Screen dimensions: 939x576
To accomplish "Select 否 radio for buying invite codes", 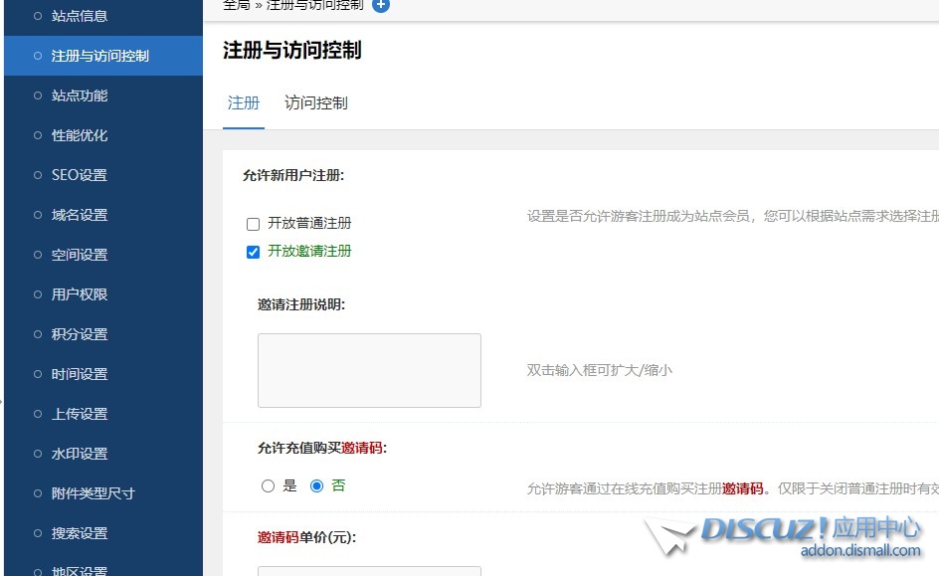I will coord(317,486).
